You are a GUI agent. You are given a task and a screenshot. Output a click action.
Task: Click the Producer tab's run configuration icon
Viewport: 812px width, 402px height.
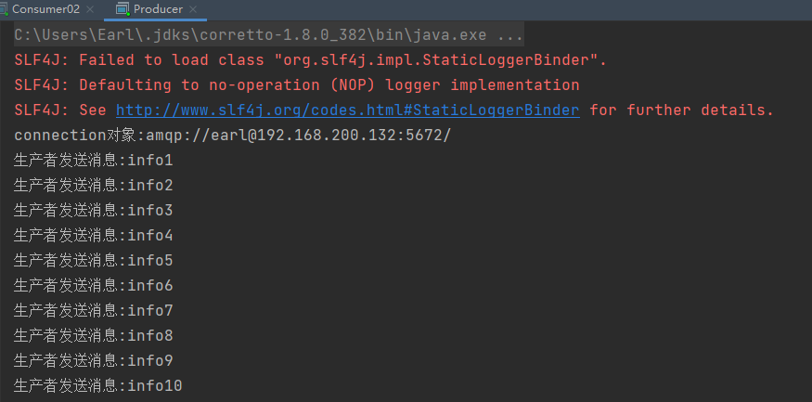click(122, 8)
